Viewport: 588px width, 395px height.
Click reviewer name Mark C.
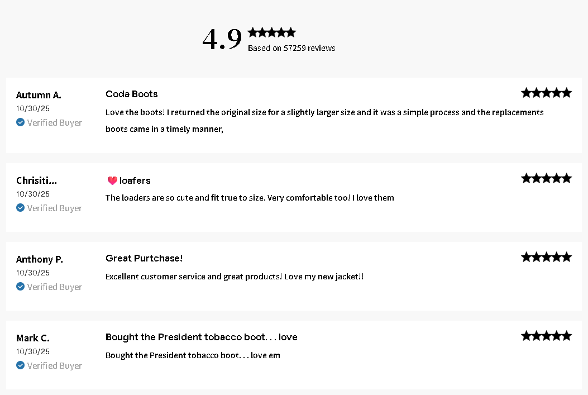33,338
